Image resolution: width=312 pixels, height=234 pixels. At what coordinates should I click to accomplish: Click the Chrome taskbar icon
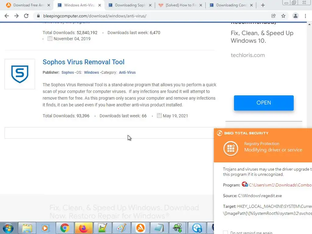[x=65, y=228]
